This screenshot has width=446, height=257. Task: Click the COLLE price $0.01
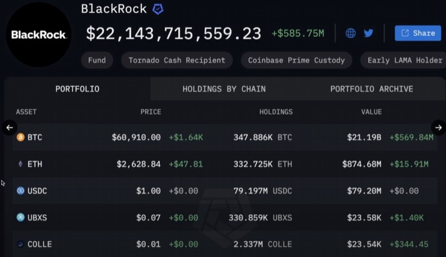[148, 244]
